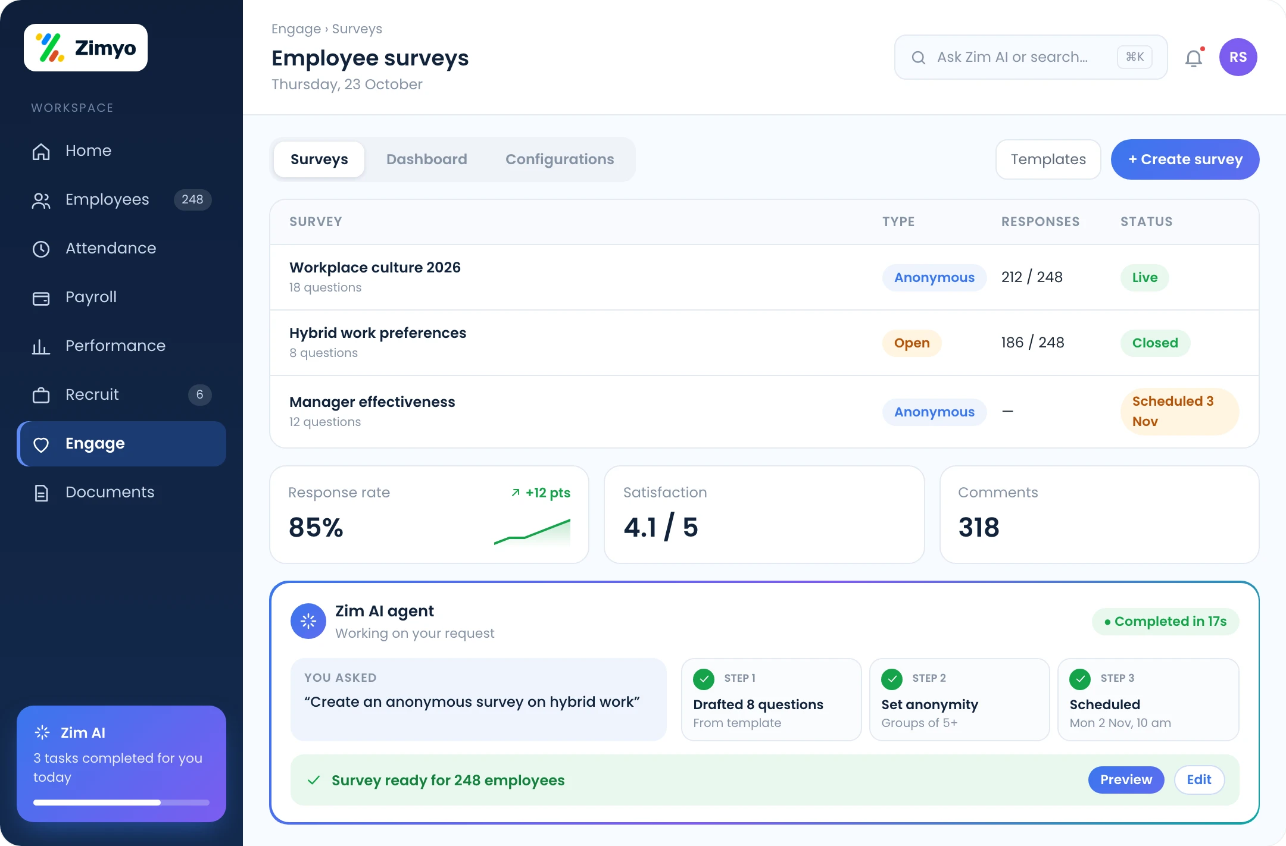
Task: Click the Performance bar chart icon
Action: (41, 346)
